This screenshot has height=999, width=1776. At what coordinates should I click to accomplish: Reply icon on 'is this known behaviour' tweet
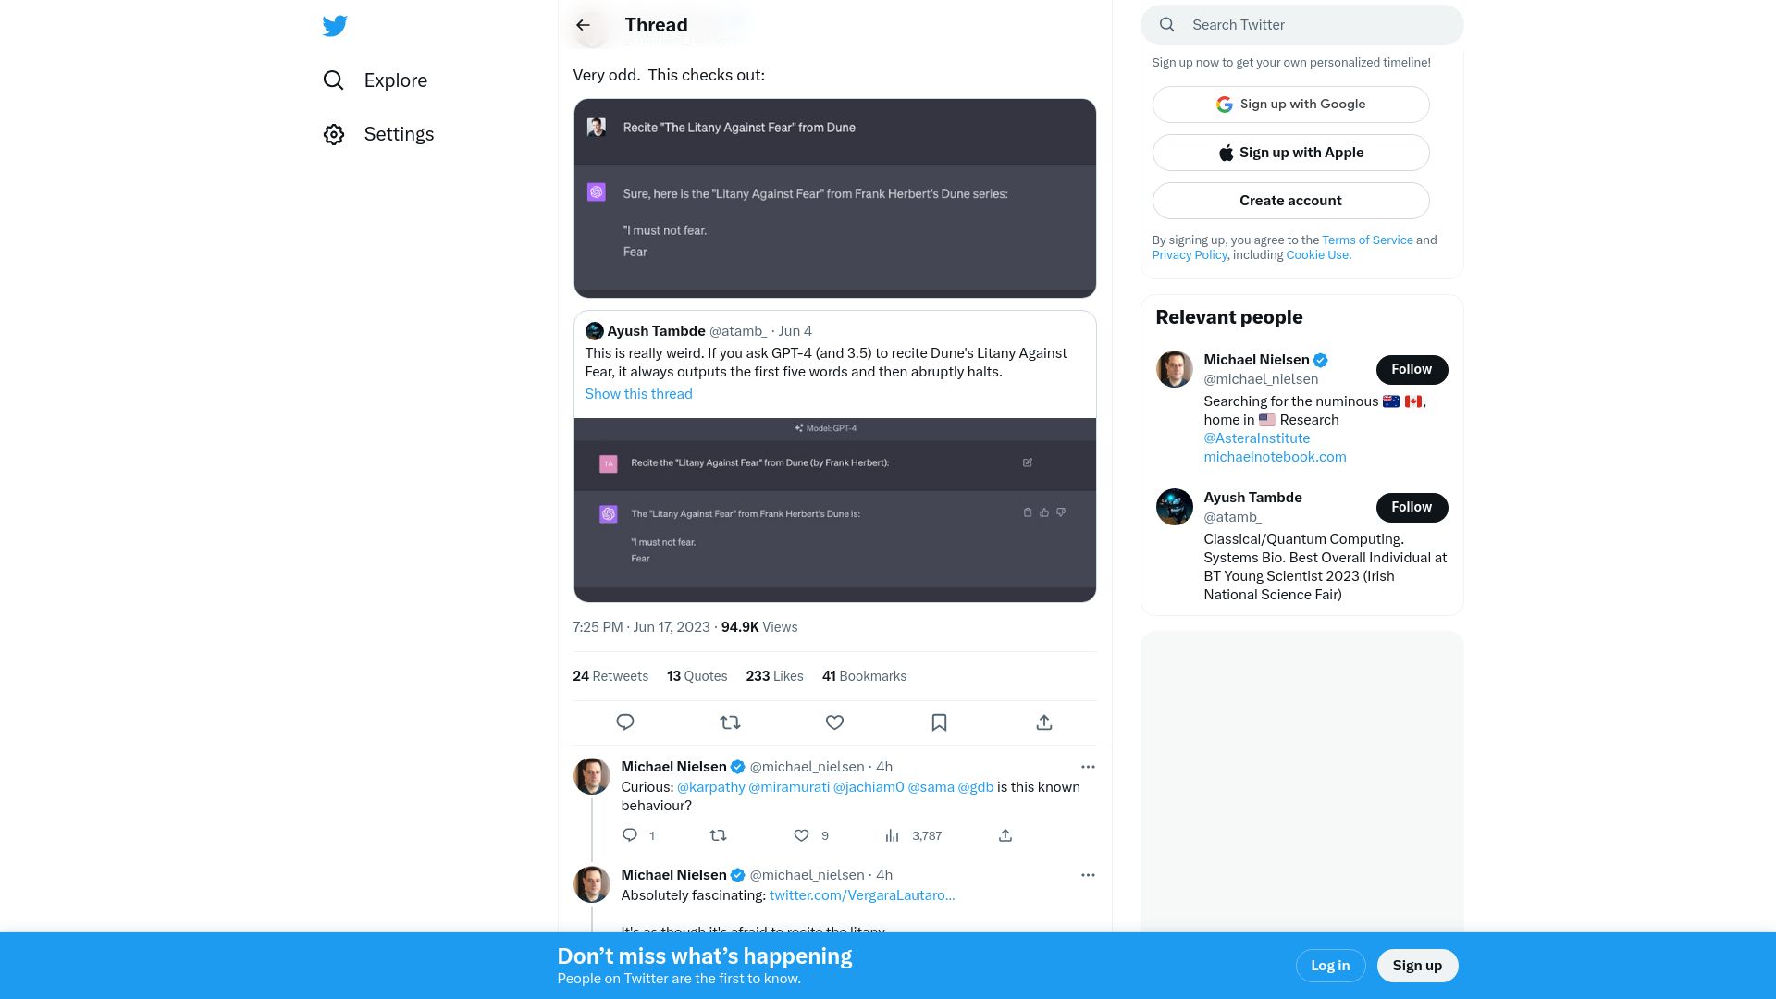(x=630, y=835)
